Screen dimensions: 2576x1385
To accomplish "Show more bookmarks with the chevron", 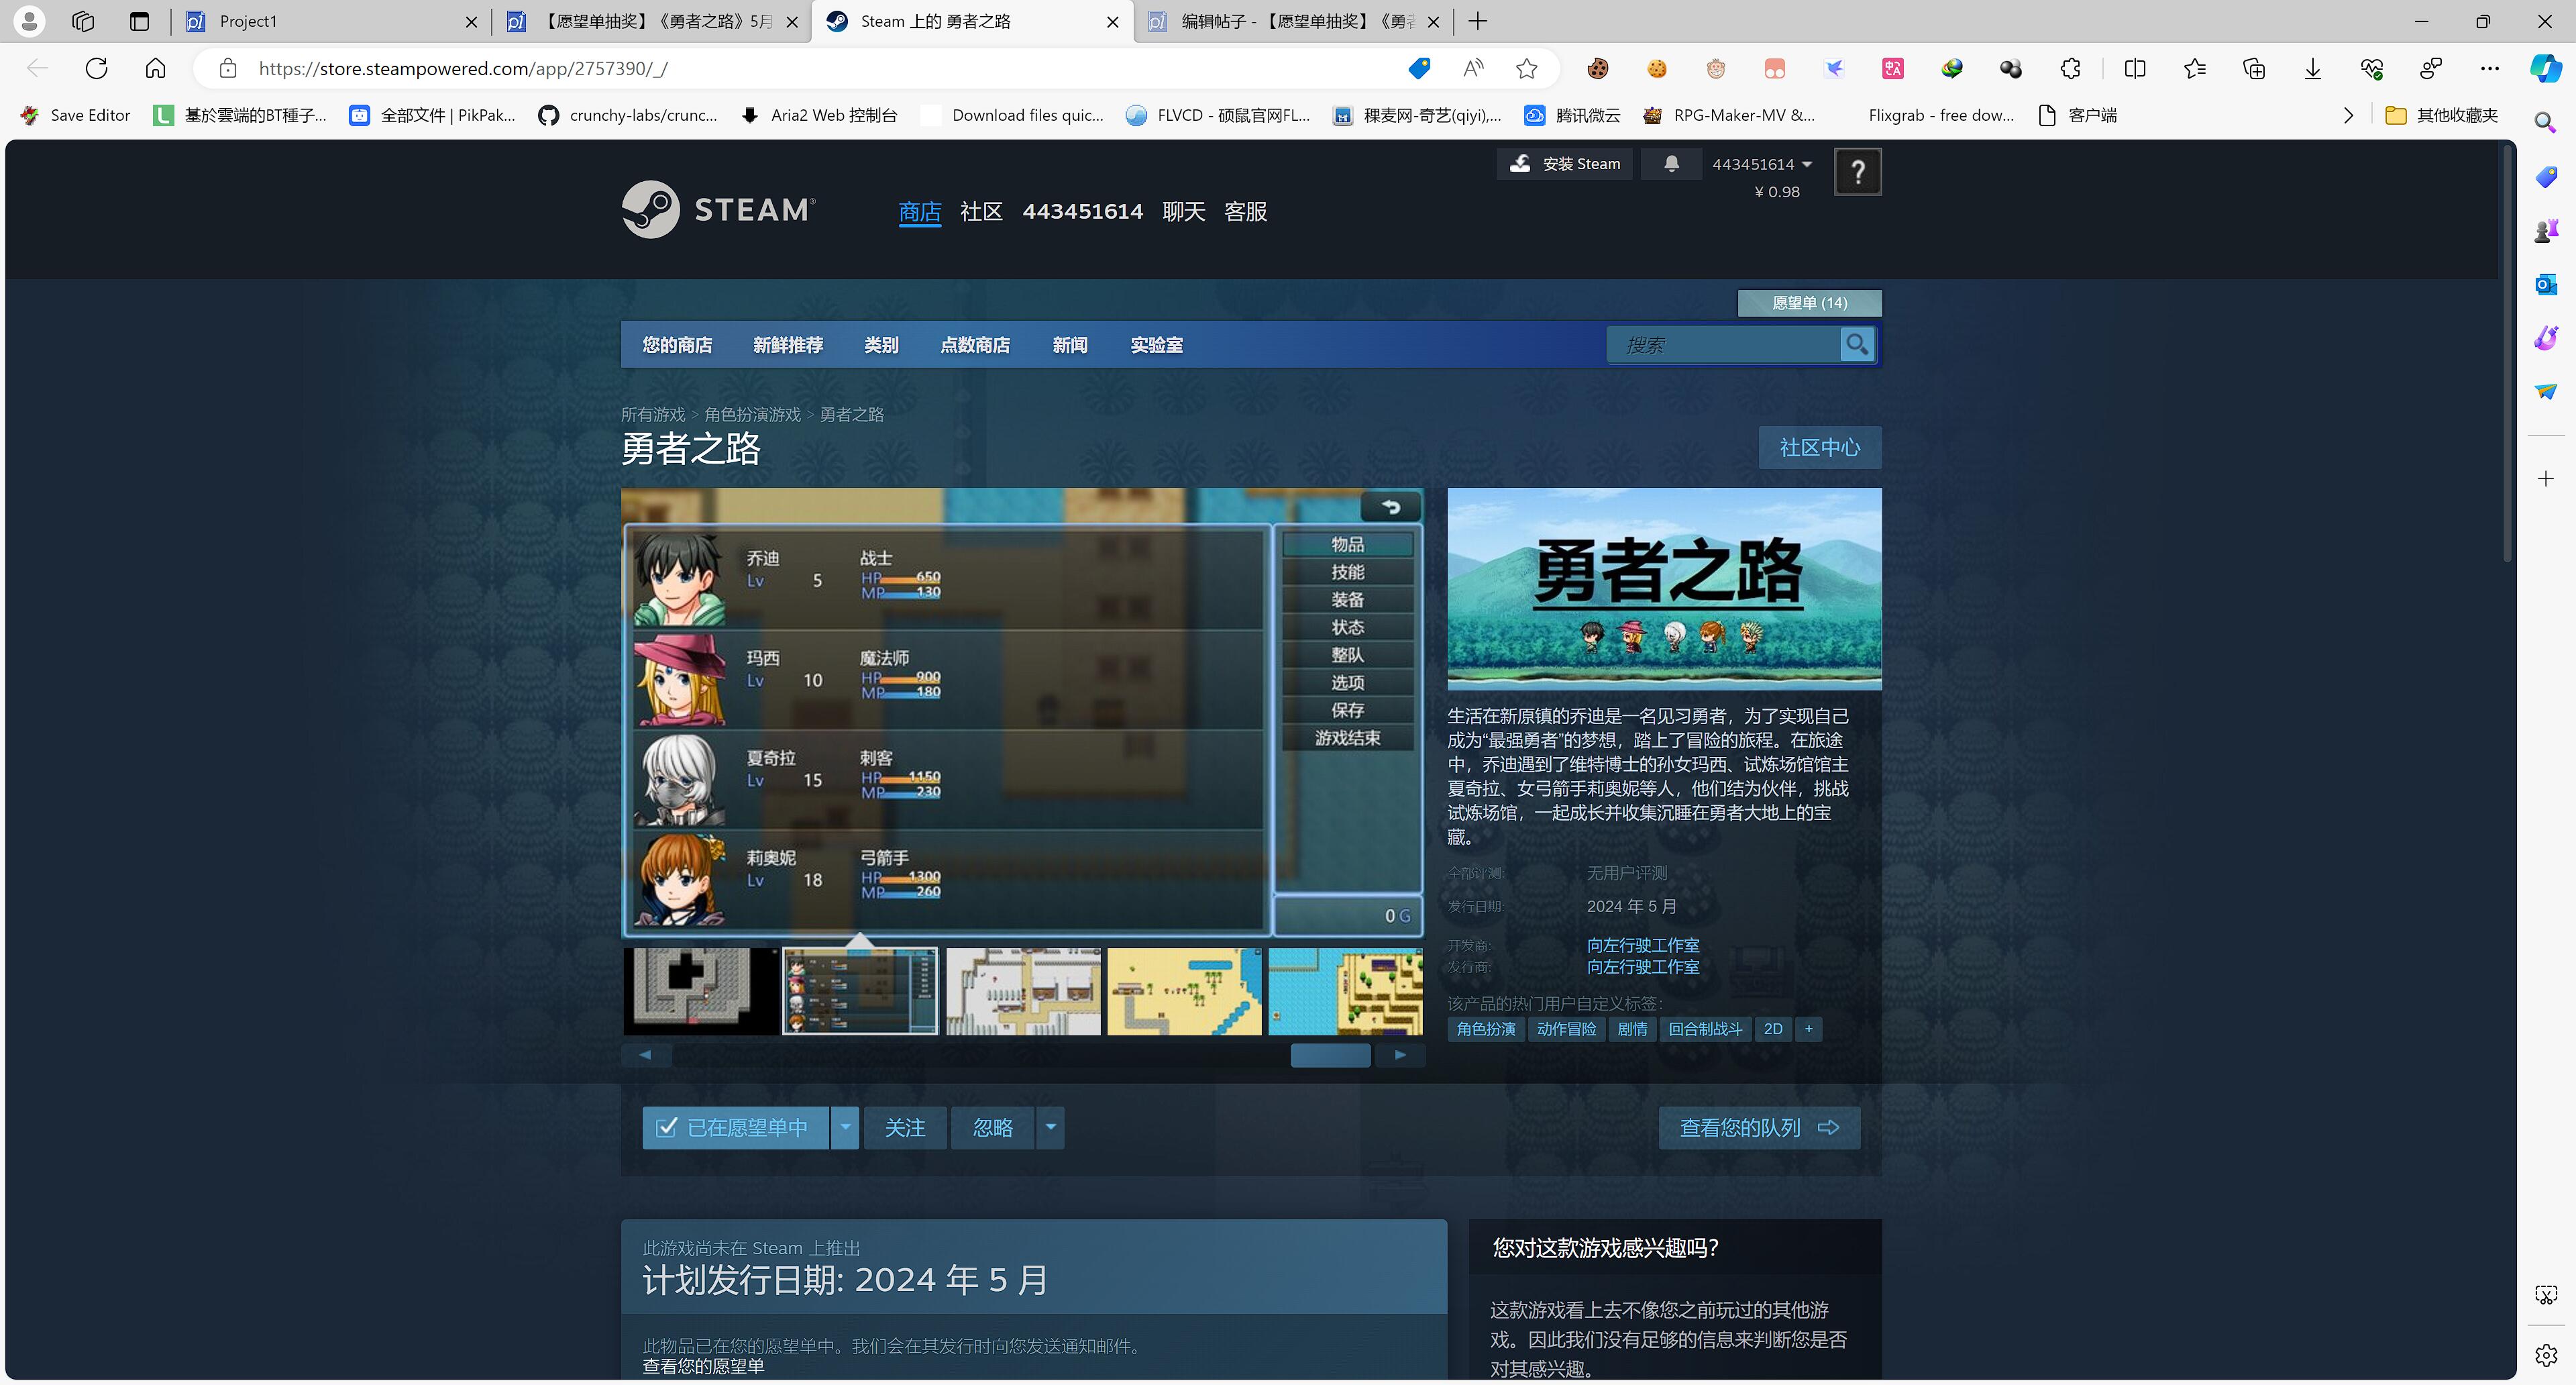I will point(2348,115).
